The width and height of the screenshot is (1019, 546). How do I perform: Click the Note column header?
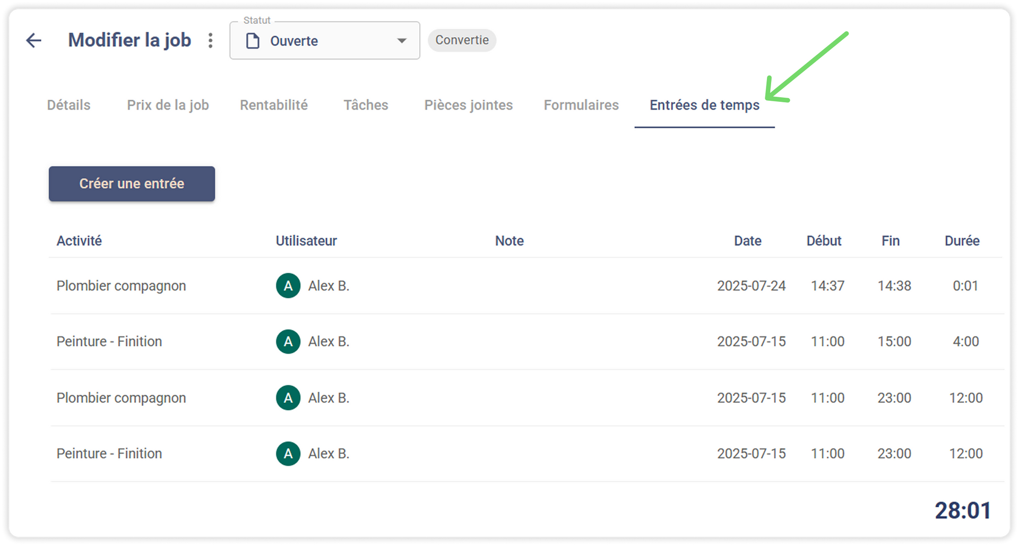509,241
